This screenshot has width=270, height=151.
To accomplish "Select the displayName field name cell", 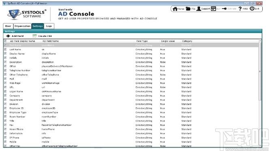I will (x=49, y=54).
